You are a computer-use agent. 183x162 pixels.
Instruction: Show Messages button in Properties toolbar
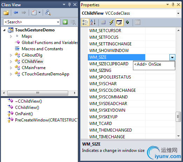(119, 22)
